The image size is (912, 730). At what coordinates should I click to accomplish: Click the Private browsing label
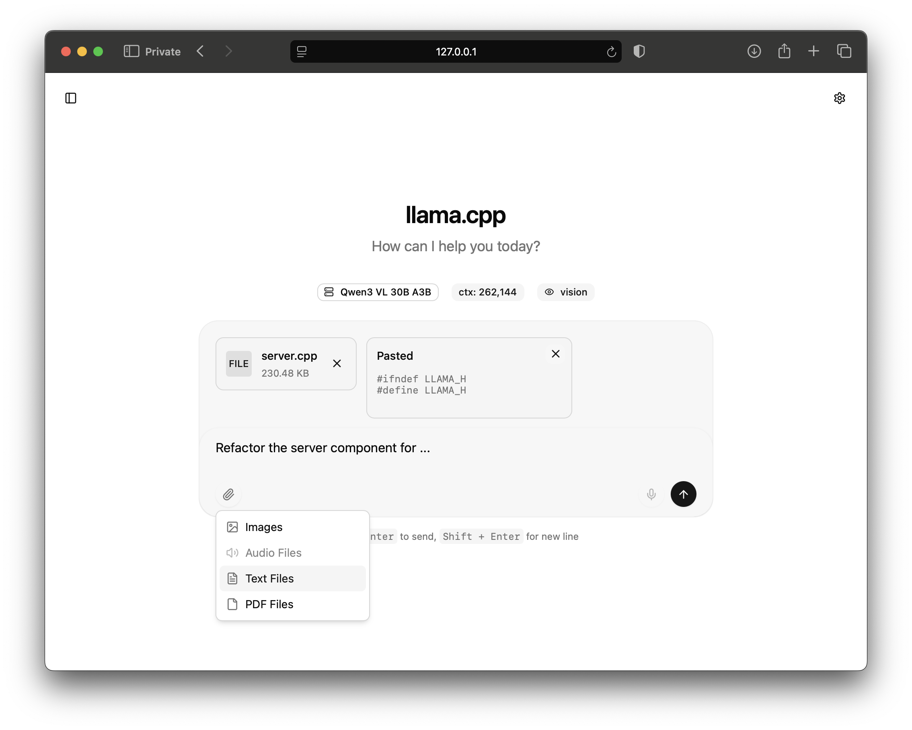click(163, 51)
